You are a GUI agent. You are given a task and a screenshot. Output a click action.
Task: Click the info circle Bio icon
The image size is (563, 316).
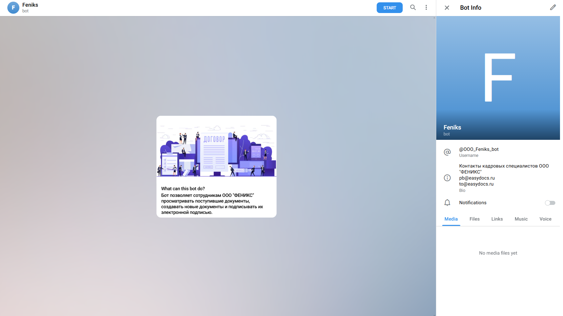pos(447,178)
